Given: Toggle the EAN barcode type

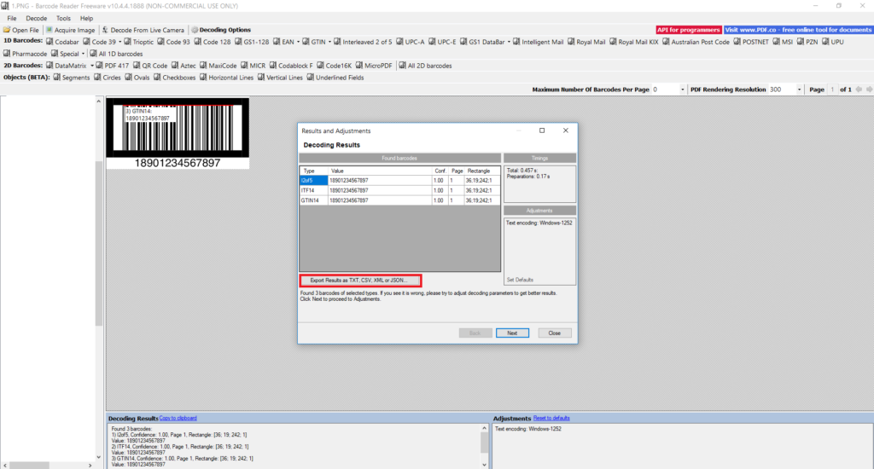Looking at the screenshot, I should (283, 42).
